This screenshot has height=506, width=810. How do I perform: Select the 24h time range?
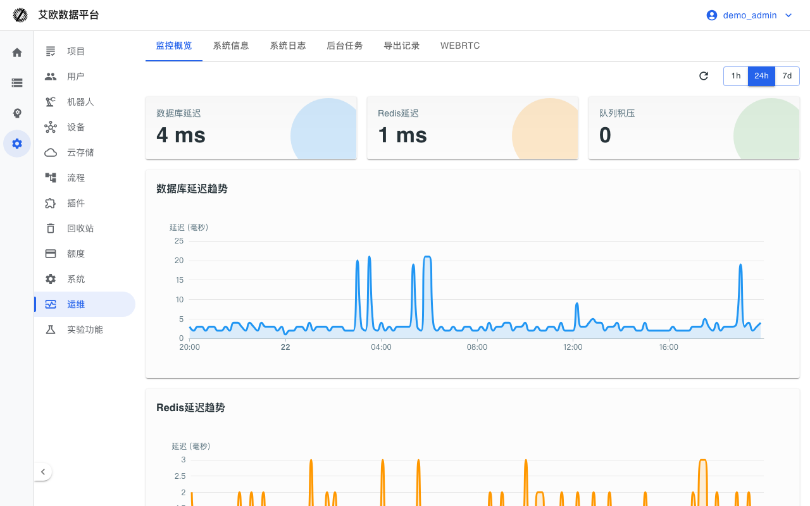[761, 76]
